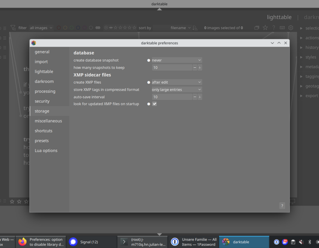Viewport: 319px width, 248px height.
Task: Toggle the red color label filter
Action: [58, 28]
